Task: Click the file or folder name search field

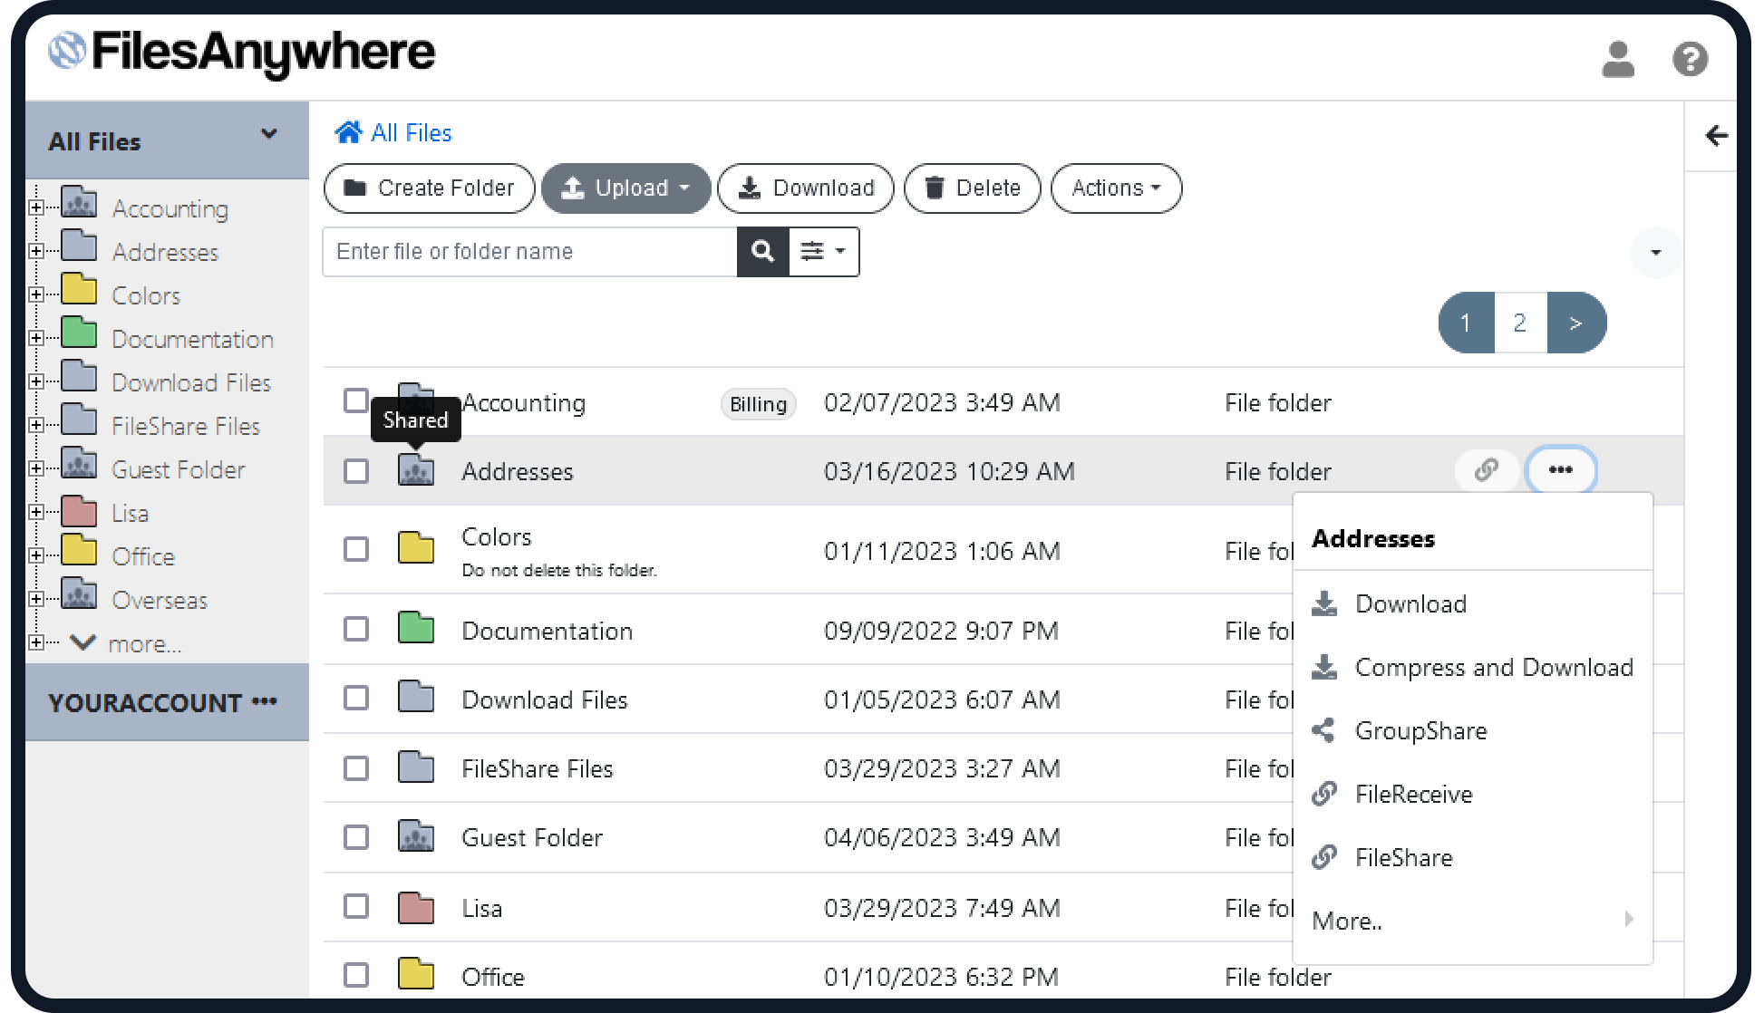Action: click(530, 251)
